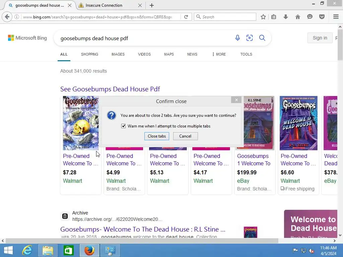Open site identity info icon

coord(17,17)
